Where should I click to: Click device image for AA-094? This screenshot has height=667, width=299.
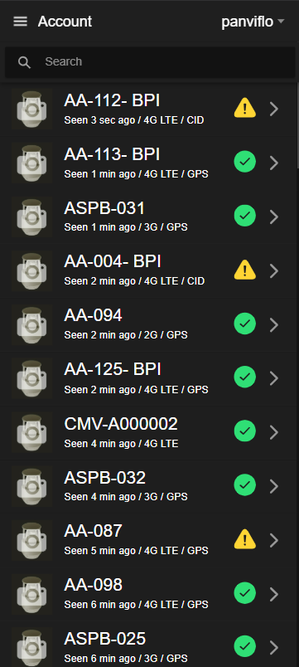pos(31,324)
